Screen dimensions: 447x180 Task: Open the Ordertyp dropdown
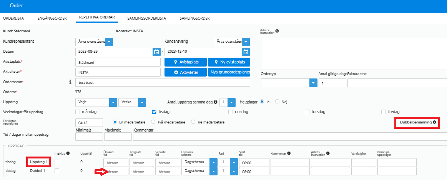(313, 83)
